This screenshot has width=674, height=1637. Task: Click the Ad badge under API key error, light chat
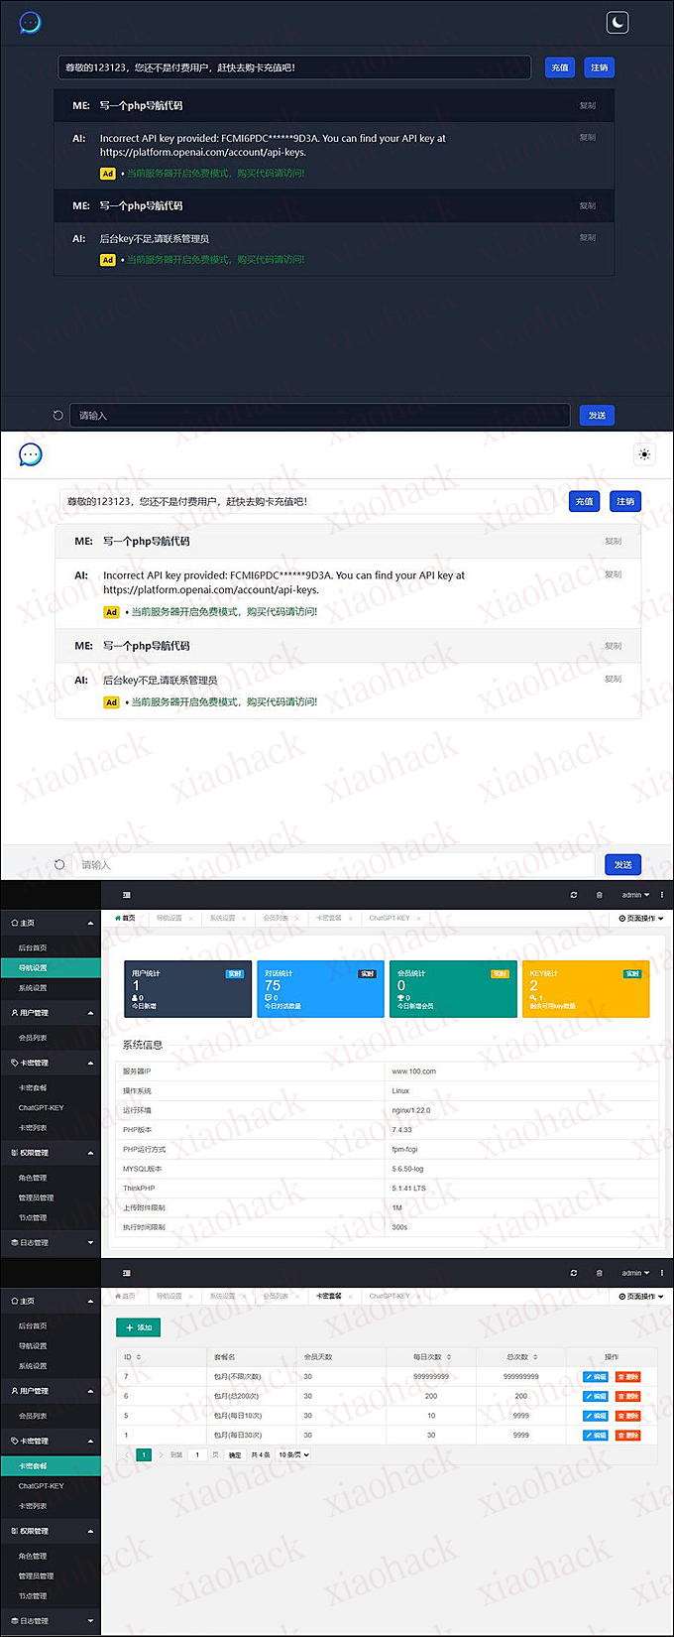111,612
